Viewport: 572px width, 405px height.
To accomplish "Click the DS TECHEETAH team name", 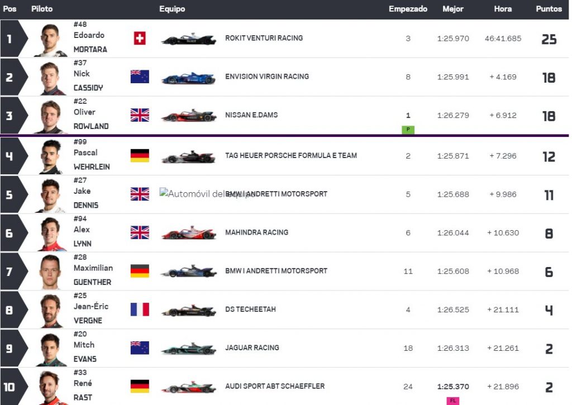I will [x=250, y=309].
